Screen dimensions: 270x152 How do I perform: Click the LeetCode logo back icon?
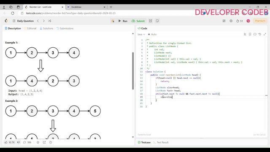(6, 21)
